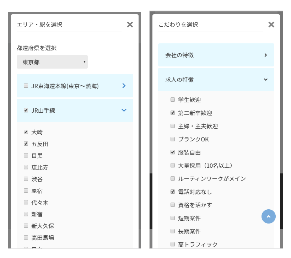Close the エリア・駅を選択 dialog
Screen dimensions: 291x258
pos(130,25)
